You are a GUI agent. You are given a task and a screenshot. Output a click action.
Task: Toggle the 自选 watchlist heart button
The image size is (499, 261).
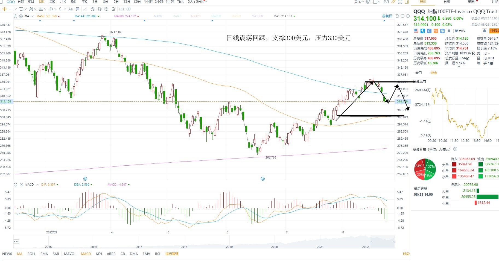[x=460, y=31]
